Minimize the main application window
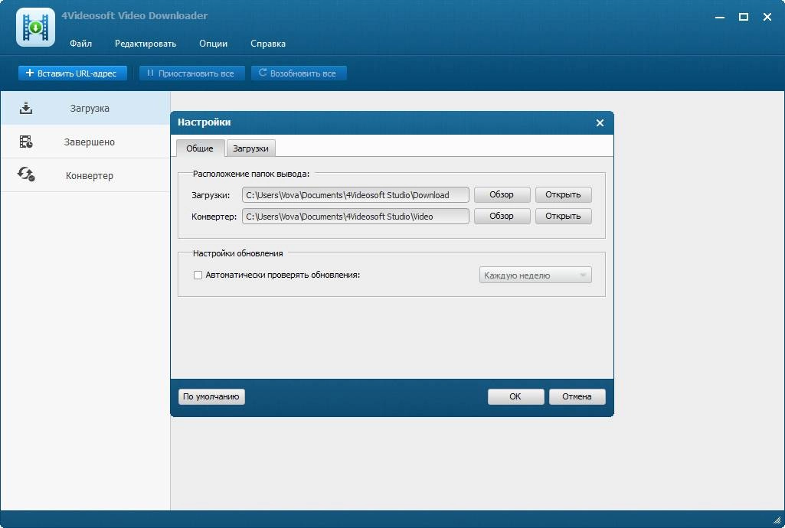Viewport: 785px width, 528px height. click(x=720, y=17)
